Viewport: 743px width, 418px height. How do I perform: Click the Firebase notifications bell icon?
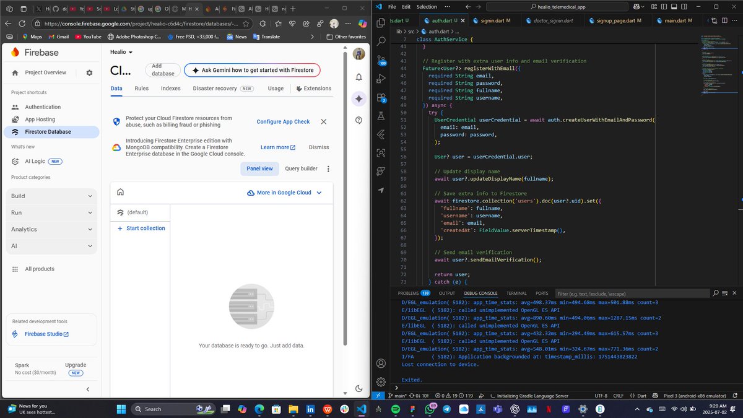click(359, 77)
